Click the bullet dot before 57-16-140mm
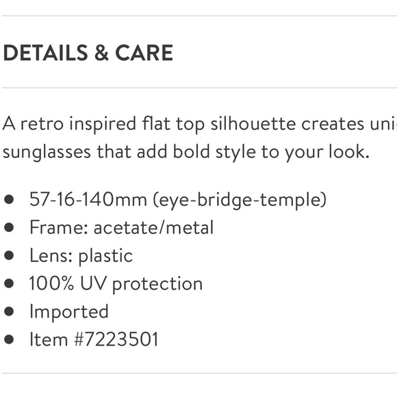The width and height of the screenshot is (397, 397). 9,199
